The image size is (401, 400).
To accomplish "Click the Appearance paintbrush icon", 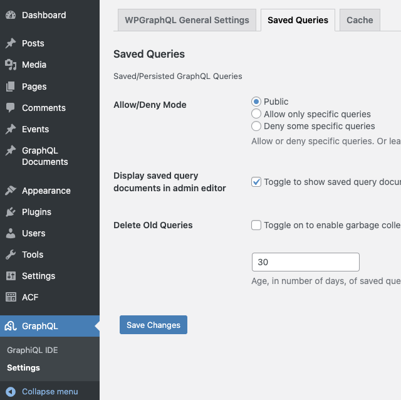I will click(11, 191).
